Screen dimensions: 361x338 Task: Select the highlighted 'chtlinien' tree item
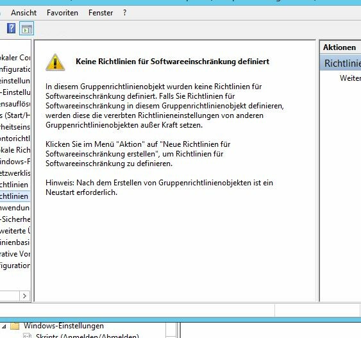click(15, 196)
